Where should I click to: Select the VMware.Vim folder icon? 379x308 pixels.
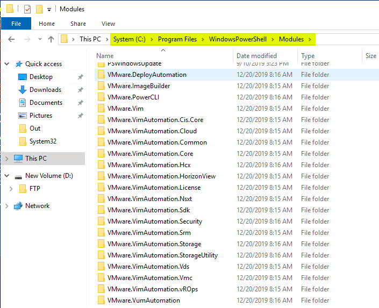pos(101,108)
